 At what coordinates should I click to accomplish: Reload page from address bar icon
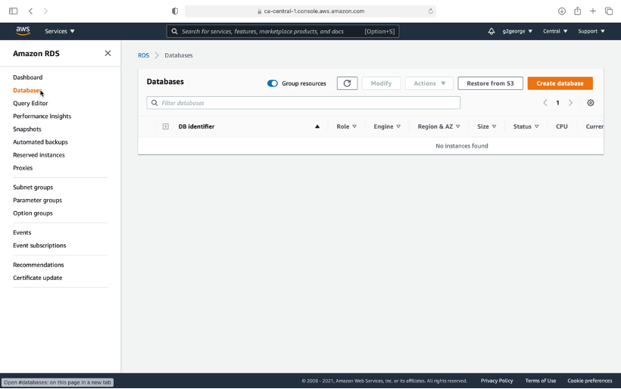[x=430, y=11]
